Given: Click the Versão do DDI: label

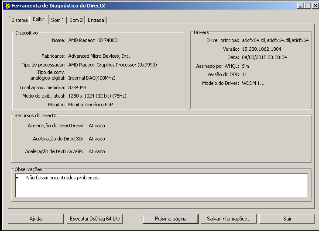Looking at the screenshot, I should pyautogui.click(x=223, y=75).
